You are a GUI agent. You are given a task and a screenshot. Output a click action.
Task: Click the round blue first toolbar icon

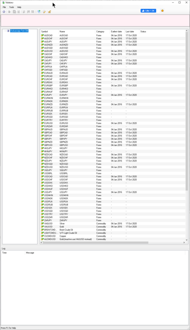(x=4, y=12)
